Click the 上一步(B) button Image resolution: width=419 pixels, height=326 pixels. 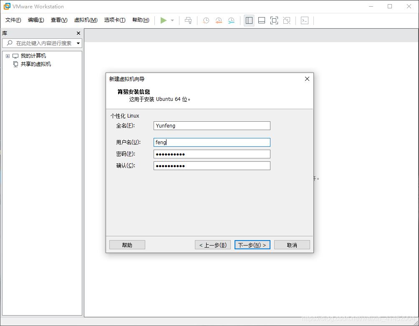213,245
